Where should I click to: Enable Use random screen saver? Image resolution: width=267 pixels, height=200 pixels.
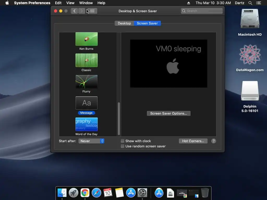pyautogui.click(x=123, y=146)
